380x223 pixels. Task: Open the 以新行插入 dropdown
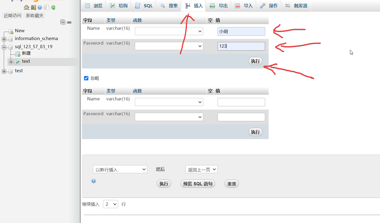[x=120, y=169]
